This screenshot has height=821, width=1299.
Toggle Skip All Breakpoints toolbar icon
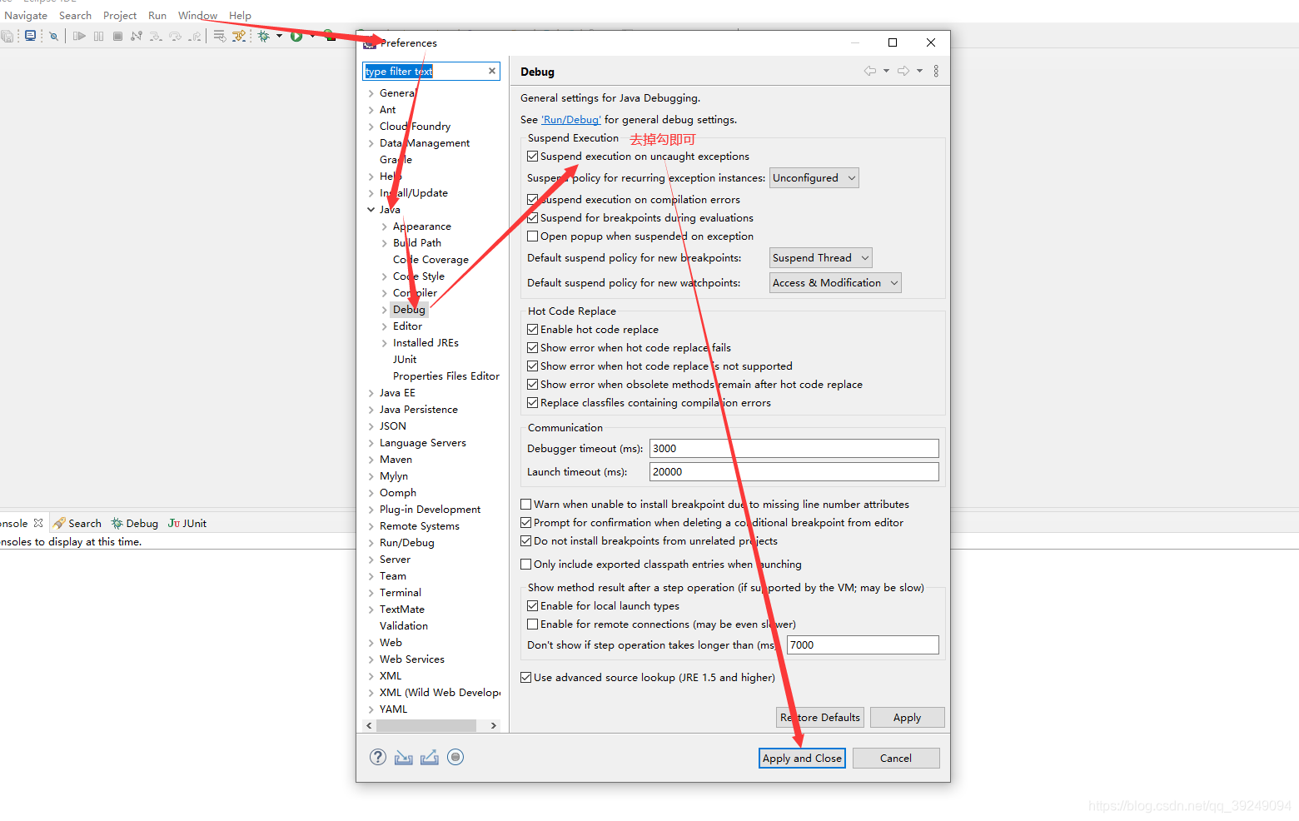coord(54,36)
